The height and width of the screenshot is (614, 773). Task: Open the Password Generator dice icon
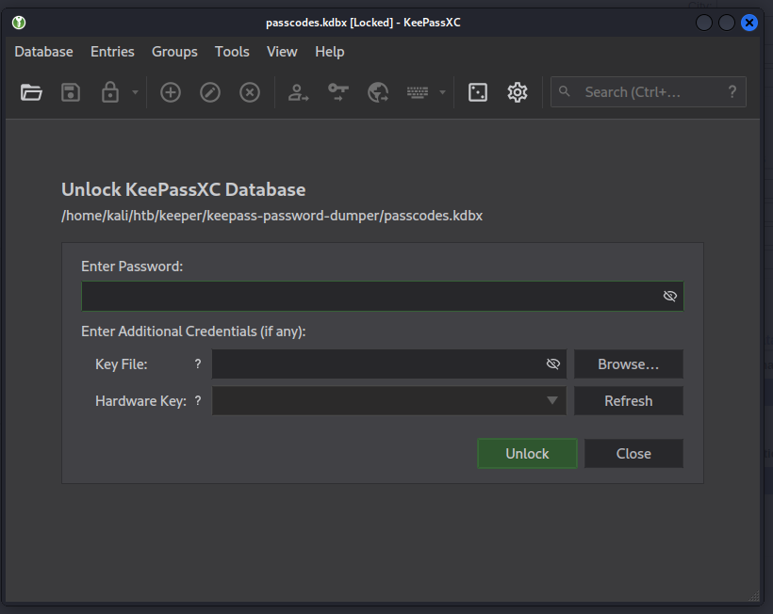pyautogui.click(x=478, y=92)
